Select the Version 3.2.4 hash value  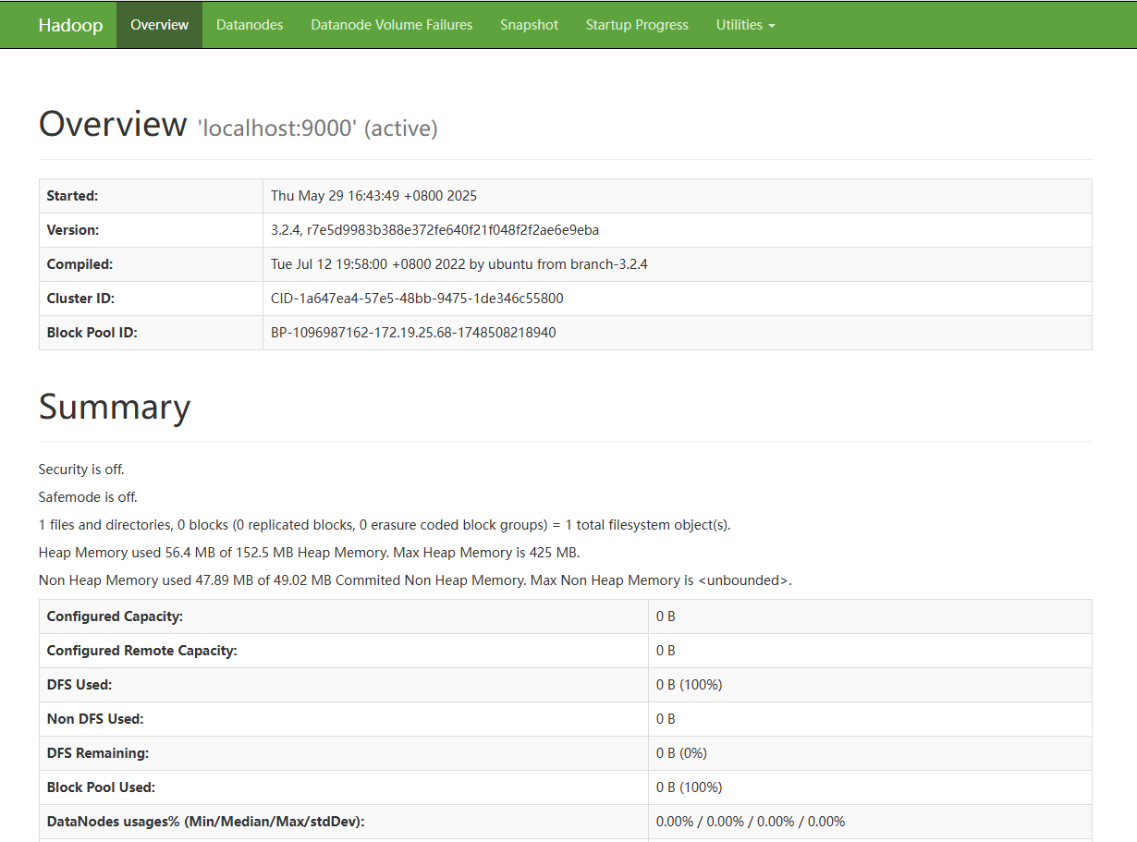[x=434, y=230]
